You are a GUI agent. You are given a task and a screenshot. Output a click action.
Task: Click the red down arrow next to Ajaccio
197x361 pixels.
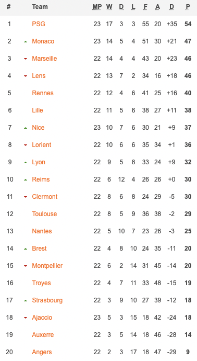(26, 318)
